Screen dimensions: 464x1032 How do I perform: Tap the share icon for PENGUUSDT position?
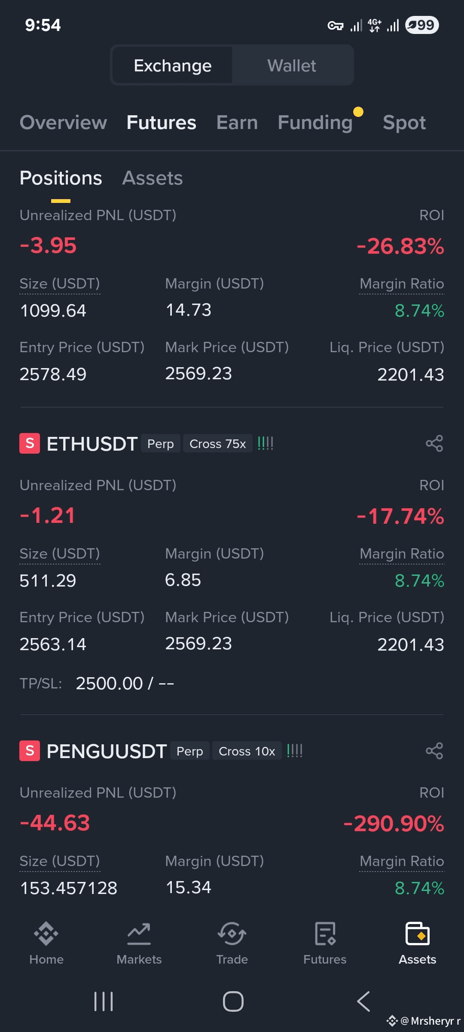click(x=434, y=751)
